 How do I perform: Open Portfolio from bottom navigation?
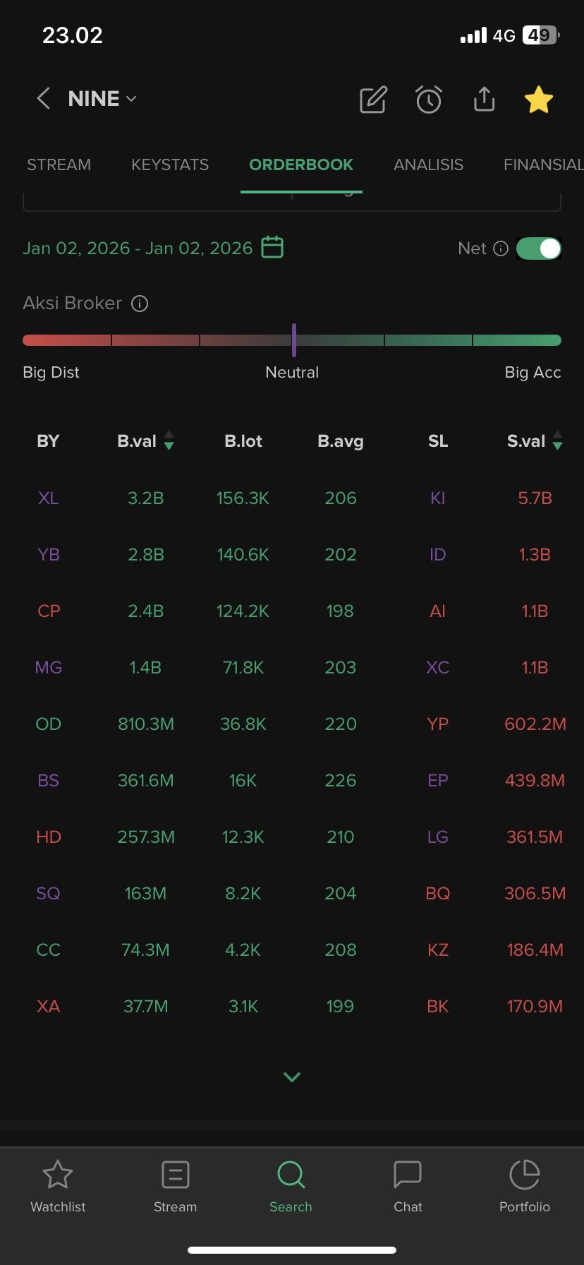pyautogui.click(x=525, y=1186)
